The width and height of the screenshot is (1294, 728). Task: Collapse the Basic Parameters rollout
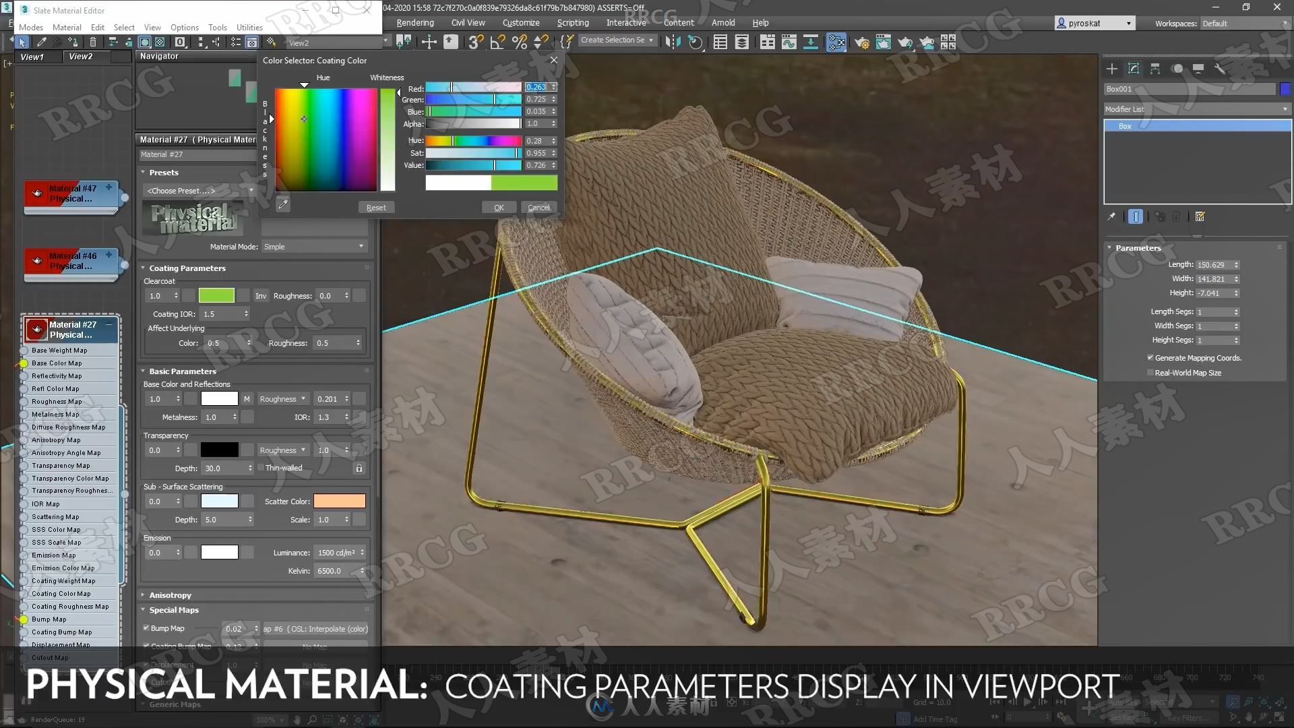(182, 371)
